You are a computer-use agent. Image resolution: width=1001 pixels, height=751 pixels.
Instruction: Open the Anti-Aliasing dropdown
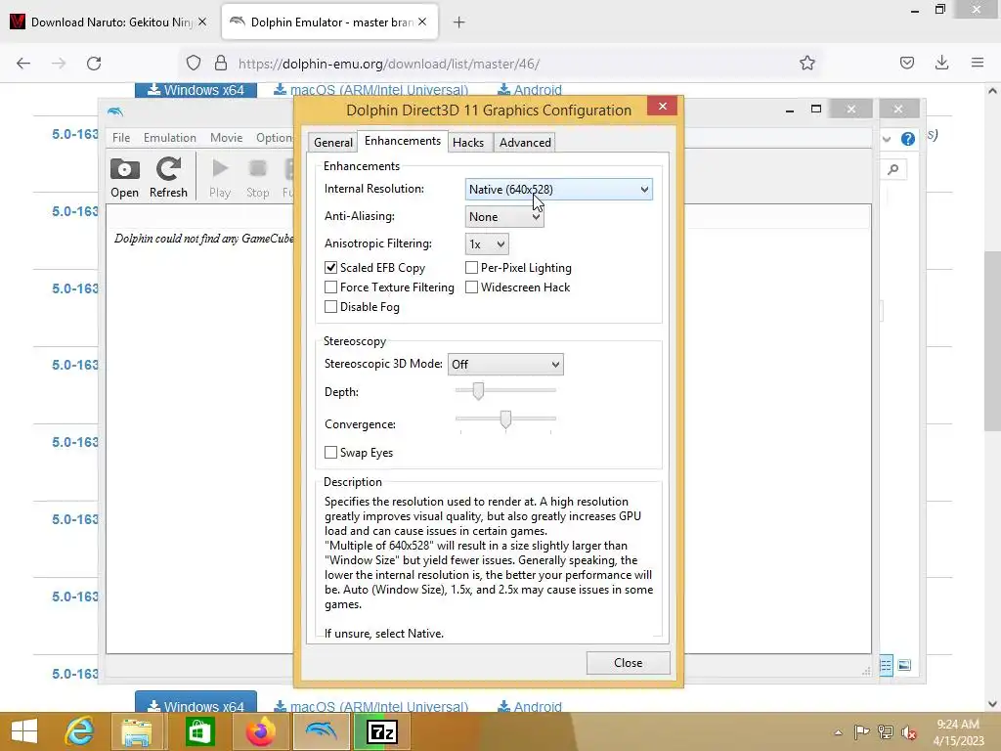(x=504, y=217)
